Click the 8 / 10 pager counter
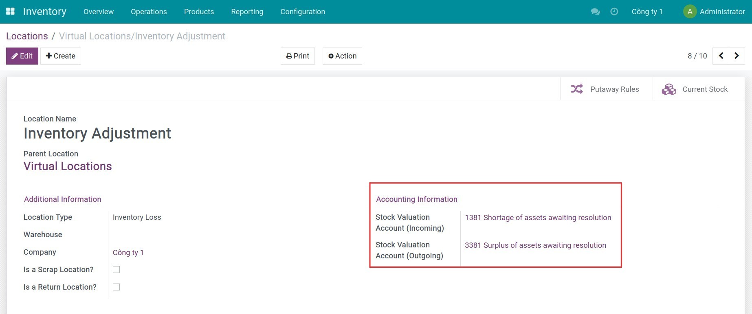 pos(697,56)
